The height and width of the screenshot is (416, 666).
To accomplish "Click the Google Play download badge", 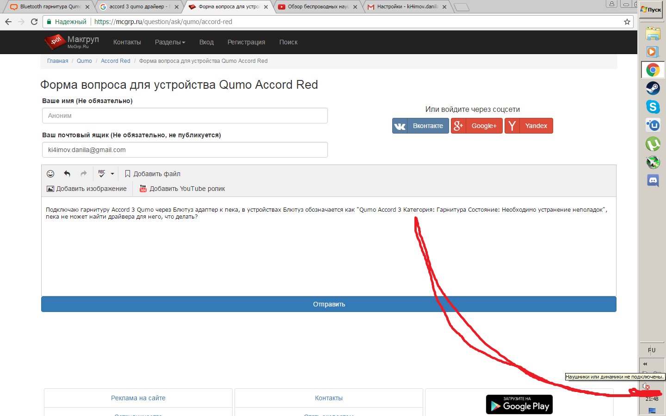I will [x=519, y=404].
